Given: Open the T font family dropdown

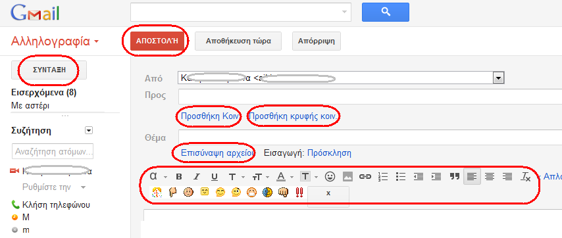Looking at the screenshot, I should click(x=236, y=176).
